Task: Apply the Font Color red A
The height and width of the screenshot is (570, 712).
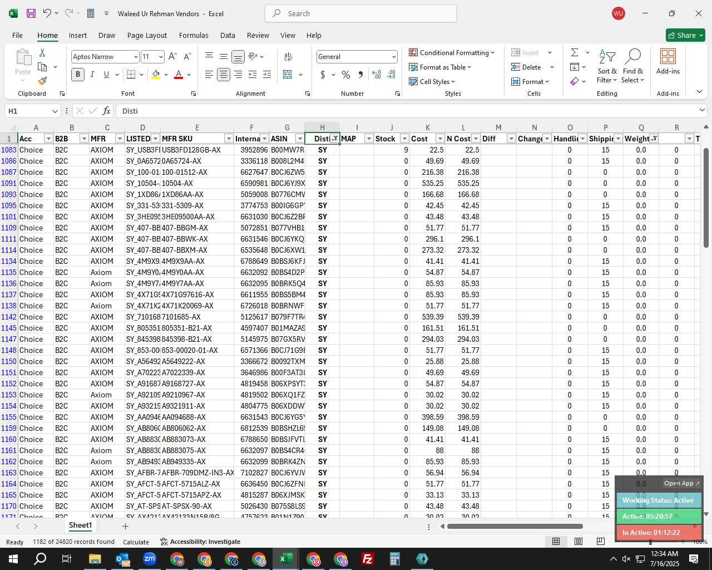Action: (179, 75)
